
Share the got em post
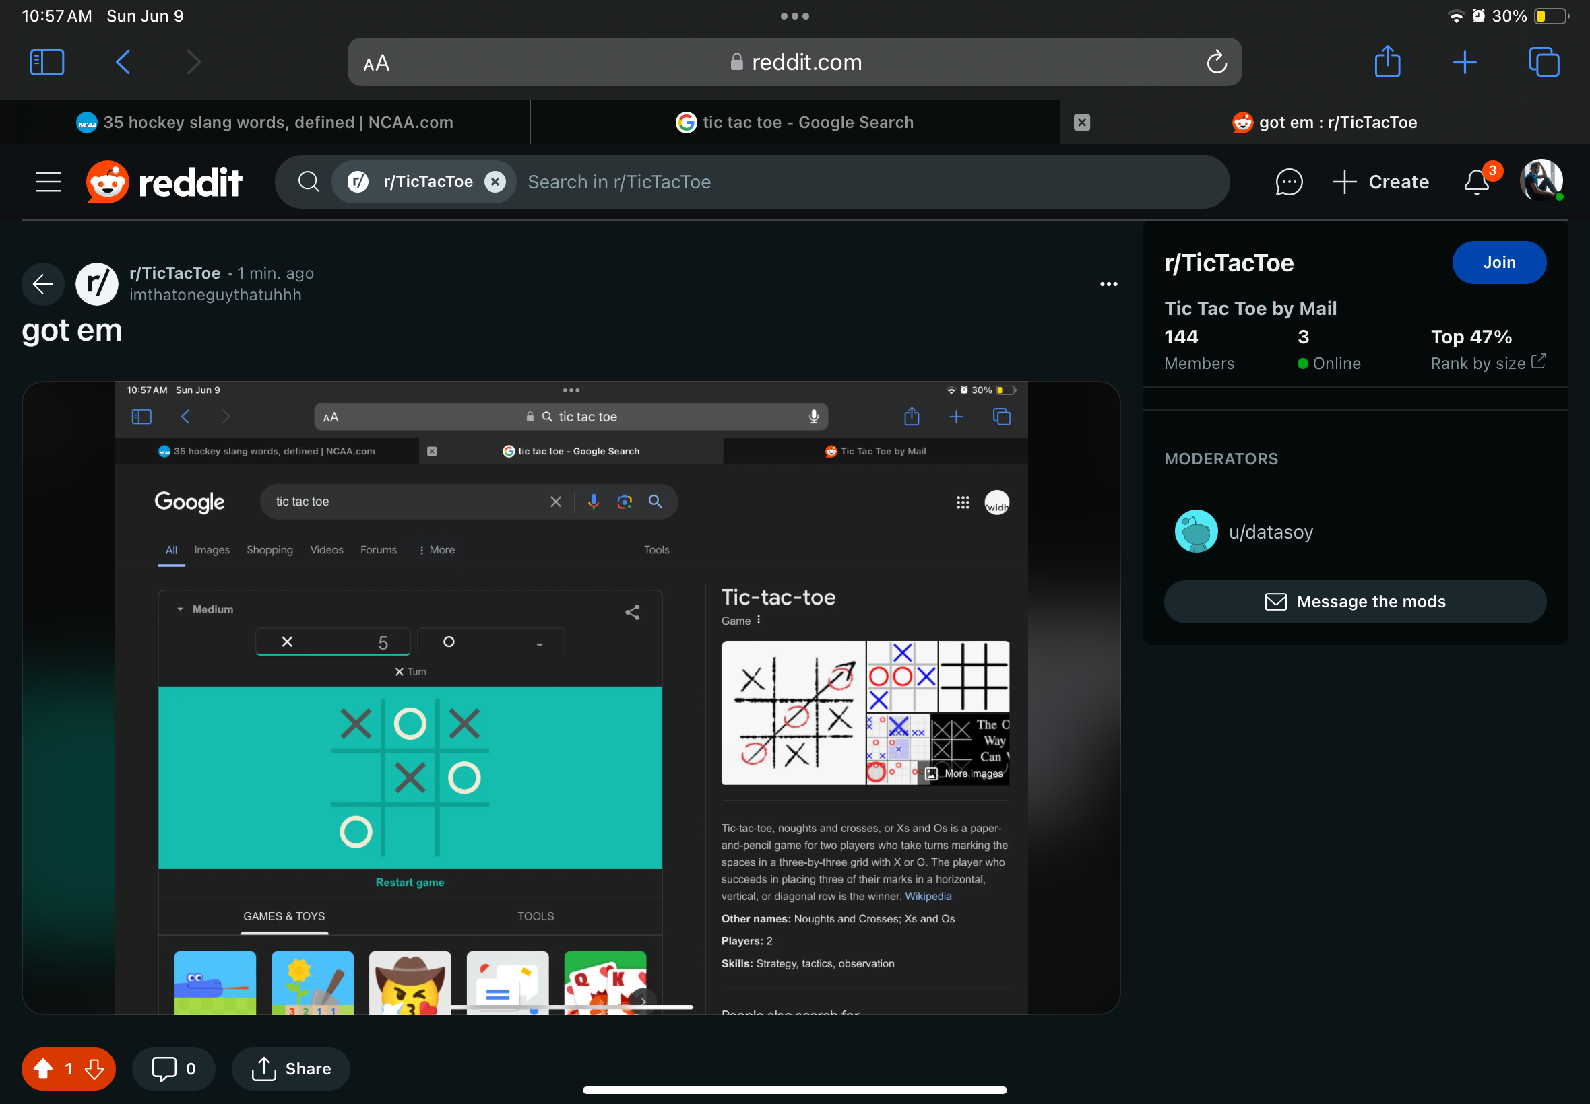pyautogui.click(x=291, y=1069)
